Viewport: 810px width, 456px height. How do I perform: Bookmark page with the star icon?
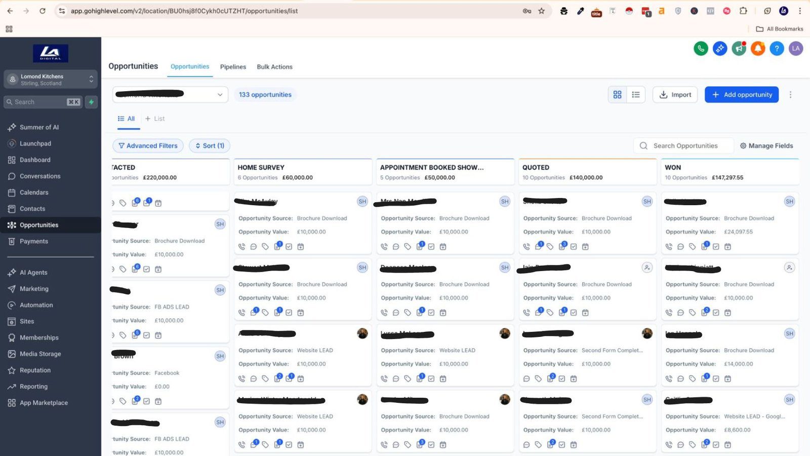tap(541, 11)
